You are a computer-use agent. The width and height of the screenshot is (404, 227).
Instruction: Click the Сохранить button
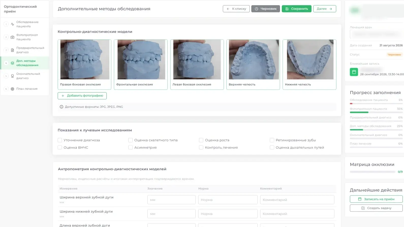click(297, 9)
